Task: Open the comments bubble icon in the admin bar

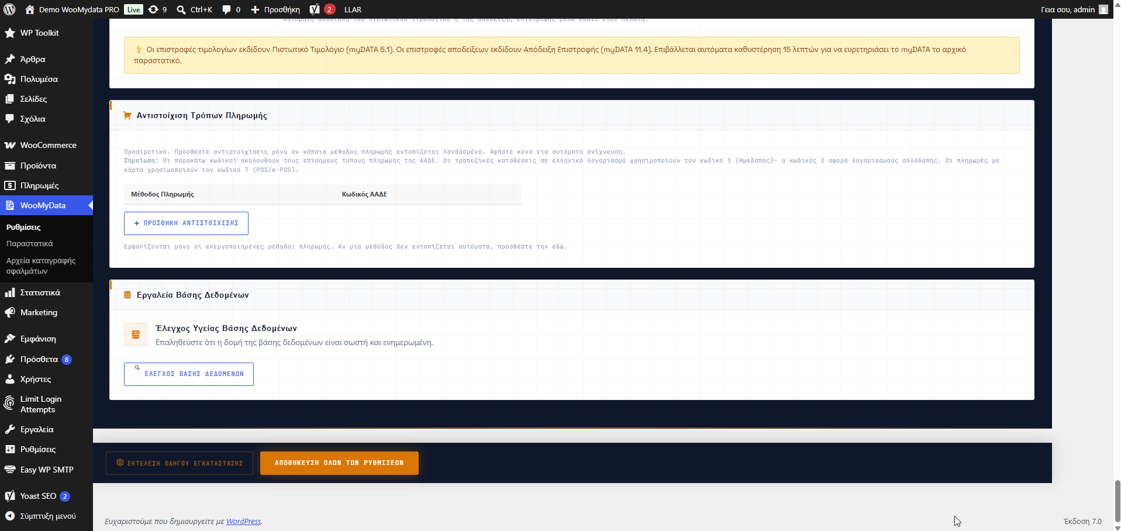Action: 226,9
